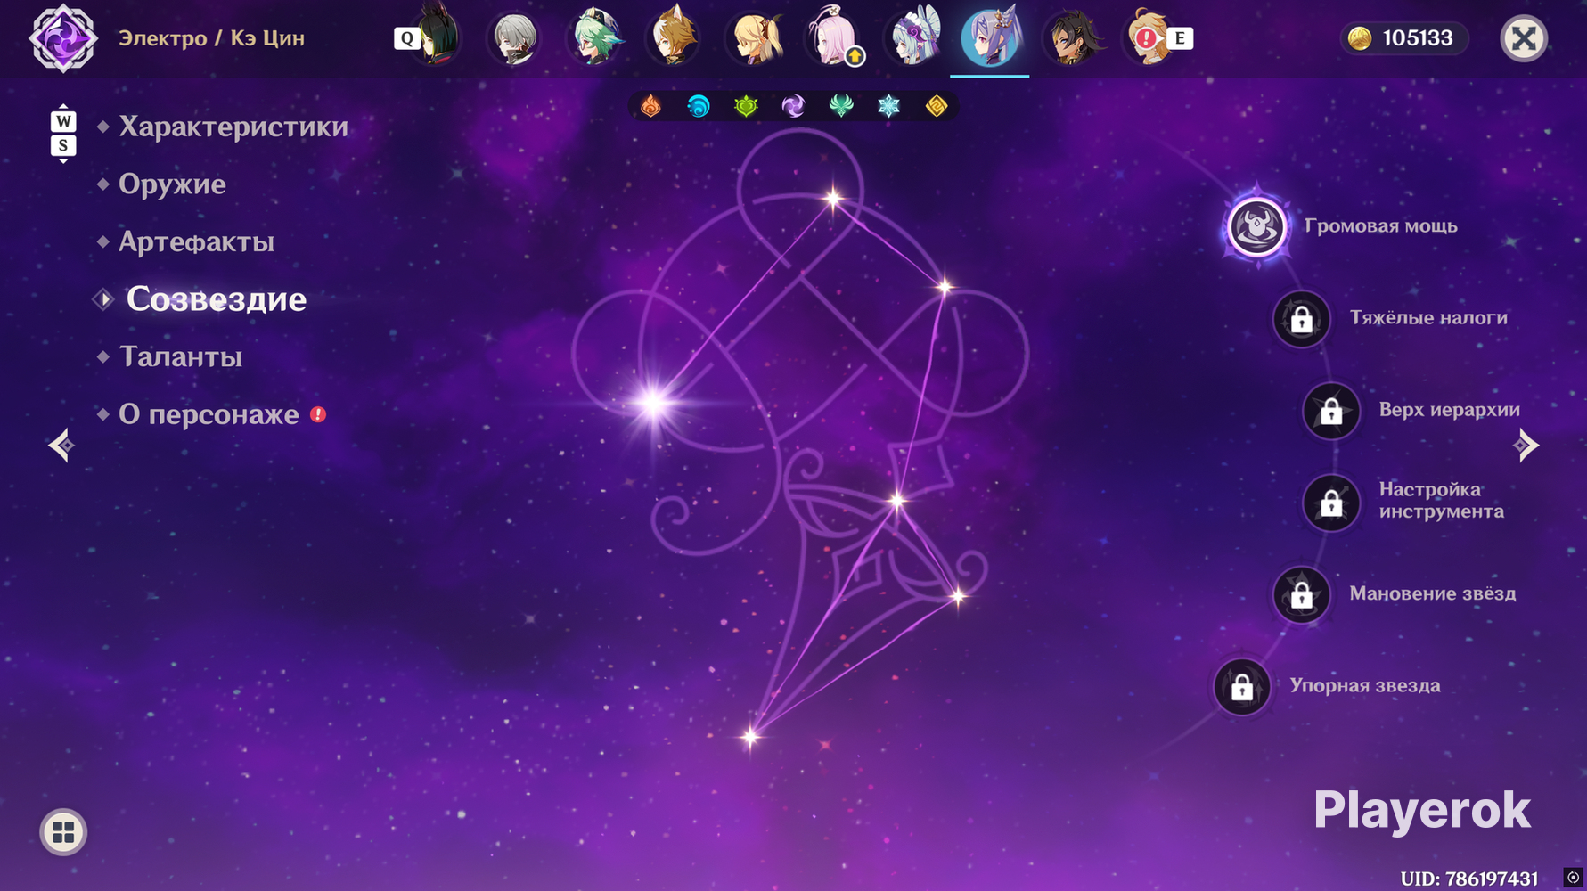Click the lock icon for Упорная звезда

point(1242,686)
